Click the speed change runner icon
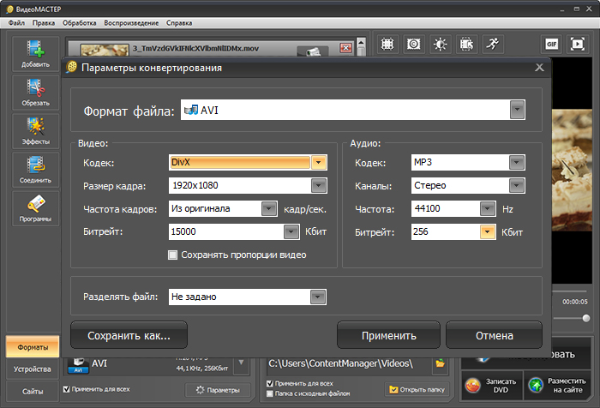600x408 pixels. tap(493, 44)
